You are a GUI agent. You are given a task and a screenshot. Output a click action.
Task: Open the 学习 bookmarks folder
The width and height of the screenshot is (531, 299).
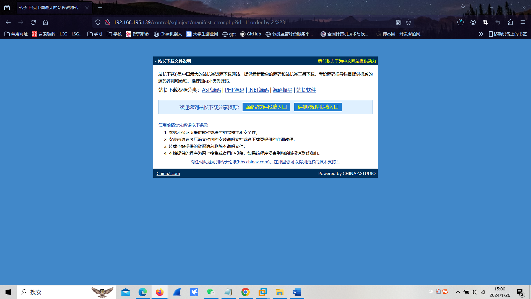pyautogui.click(x=95, y=34)
